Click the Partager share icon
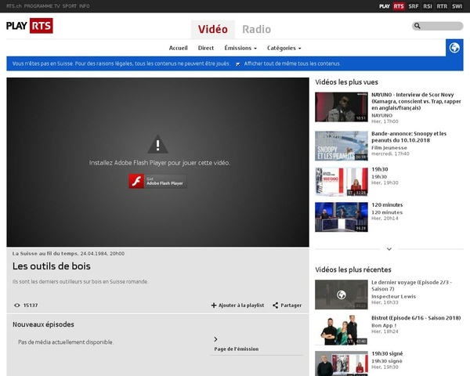Viewport: 470px width, 376px height. [275, 305]
